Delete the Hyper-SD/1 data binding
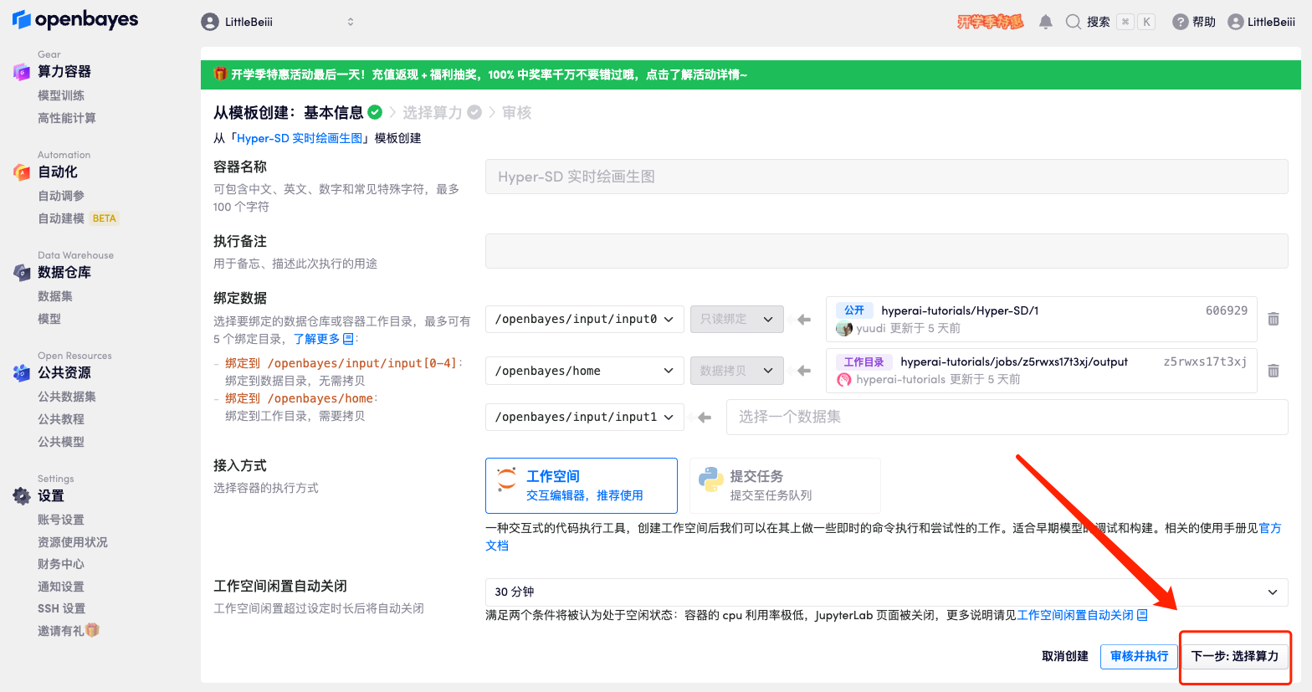Viewport: 1312px width, 692px height. [1273, 319]
